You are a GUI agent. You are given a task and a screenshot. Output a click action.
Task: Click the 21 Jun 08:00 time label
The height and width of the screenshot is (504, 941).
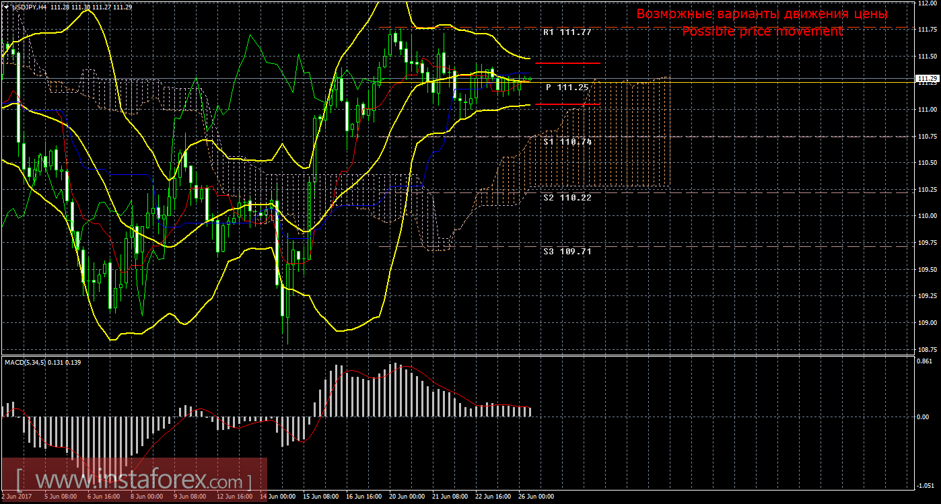tap(450, 497)
